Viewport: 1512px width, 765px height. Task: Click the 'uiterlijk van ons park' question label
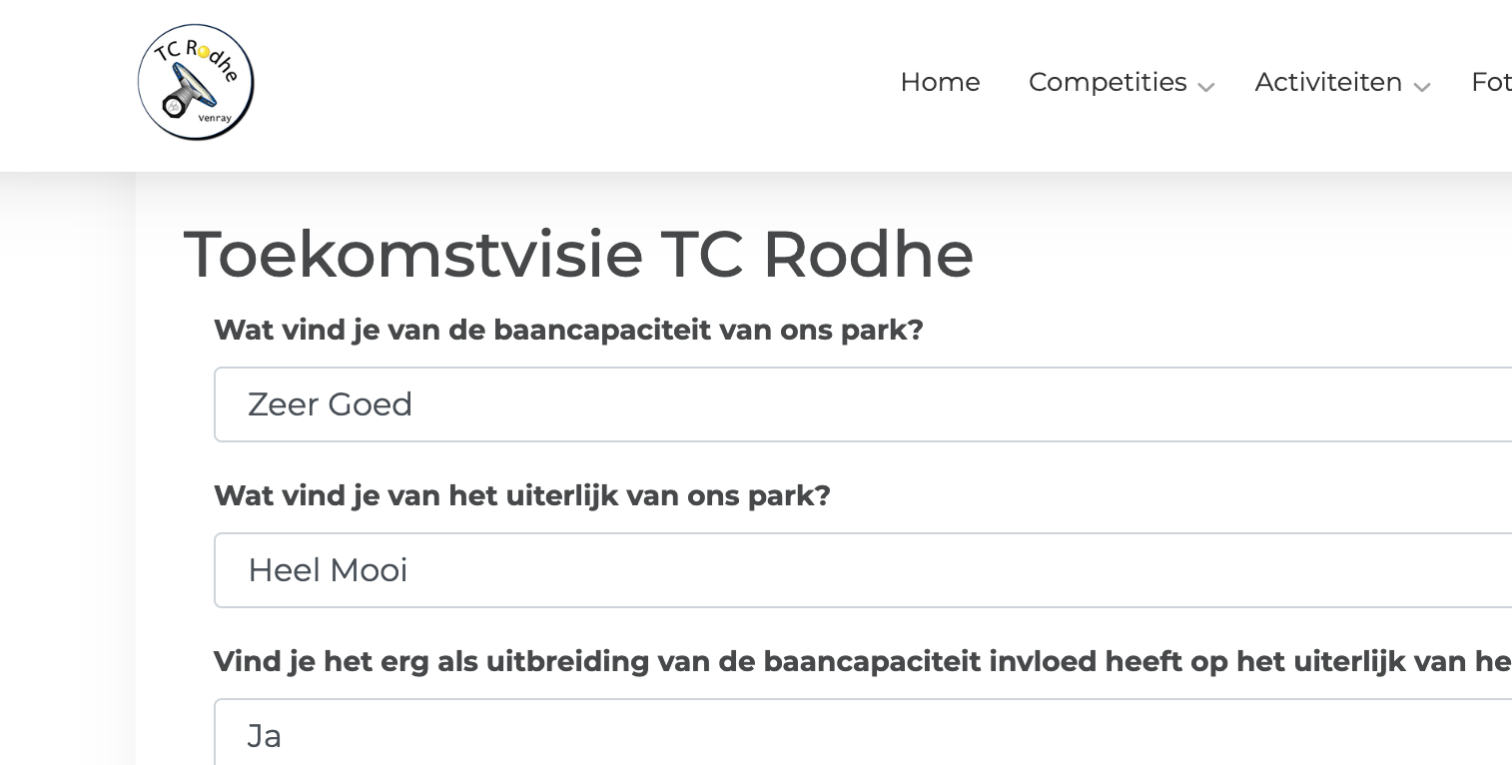[x=521, y=495]
